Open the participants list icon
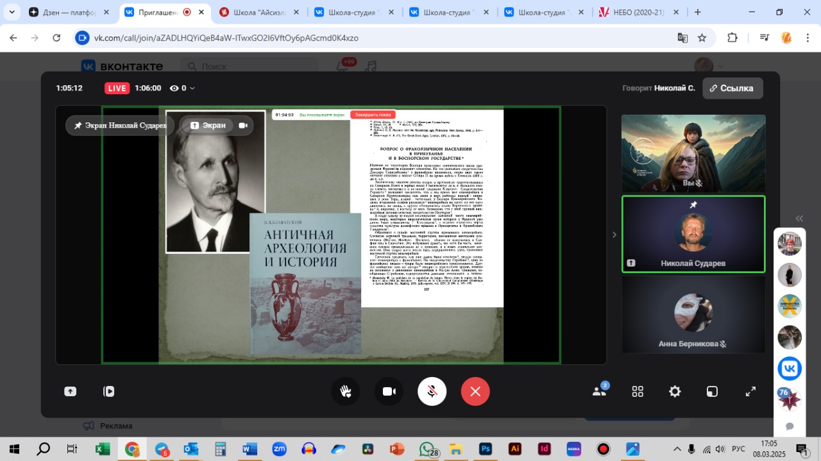This screenshot has width=821, height=461. pyautogui.click(x=600, y=390)
